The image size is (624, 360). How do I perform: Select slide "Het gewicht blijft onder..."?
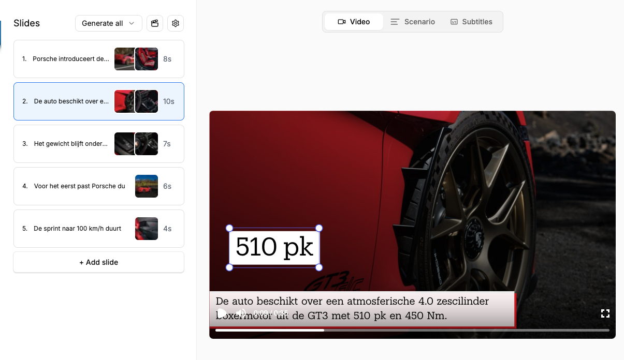(x=99, y=144)
